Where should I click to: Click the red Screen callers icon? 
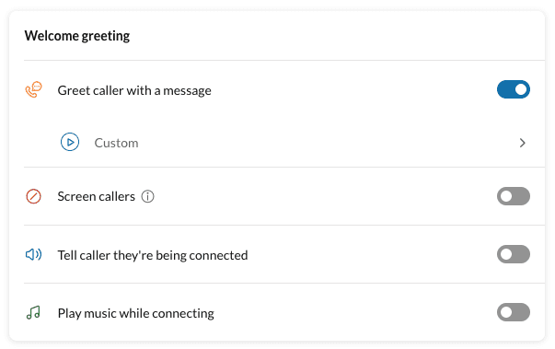[x=34, y=196]
